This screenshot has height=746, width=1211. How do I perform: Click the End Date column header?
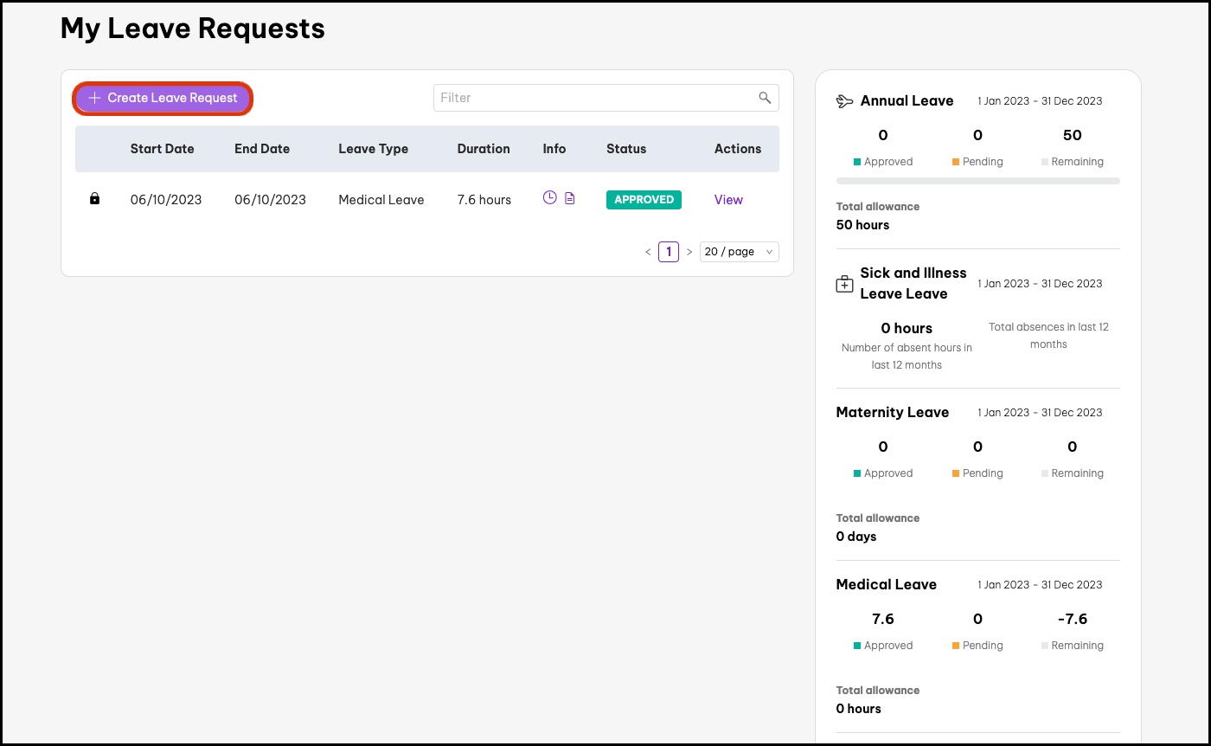click(x=262, y=149)
